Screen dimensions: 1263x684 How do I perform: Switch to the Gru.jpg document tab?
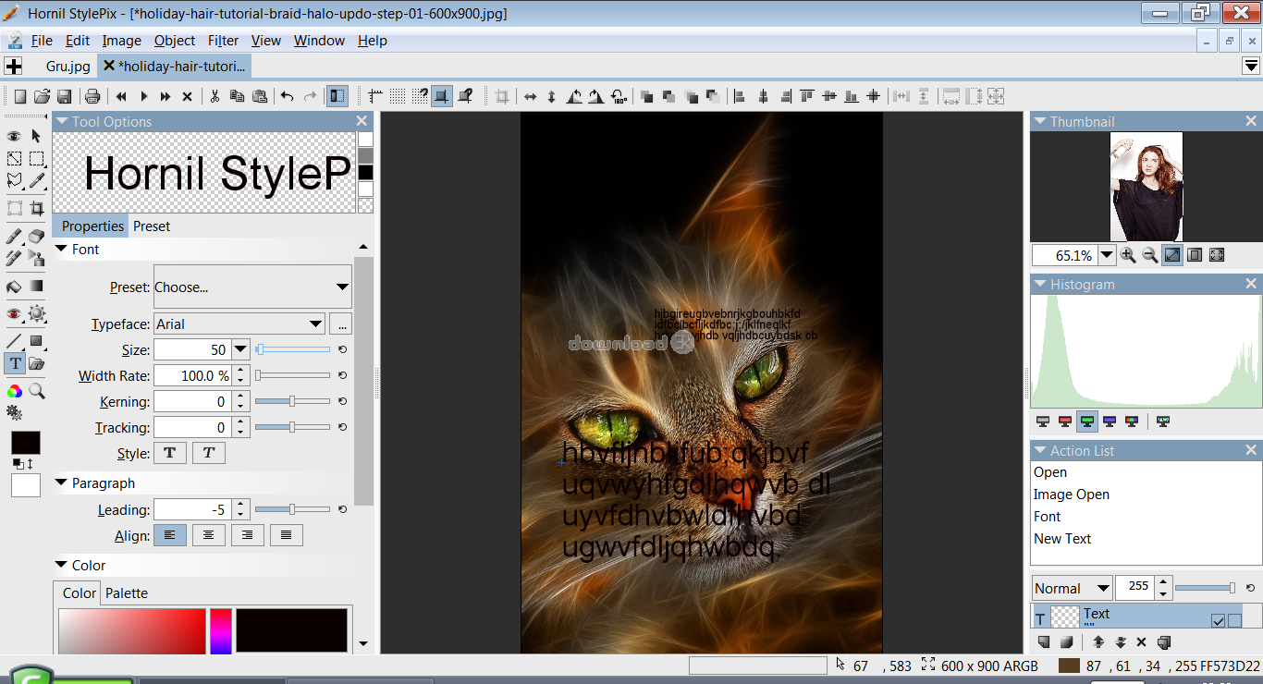[x=68, y=67]
